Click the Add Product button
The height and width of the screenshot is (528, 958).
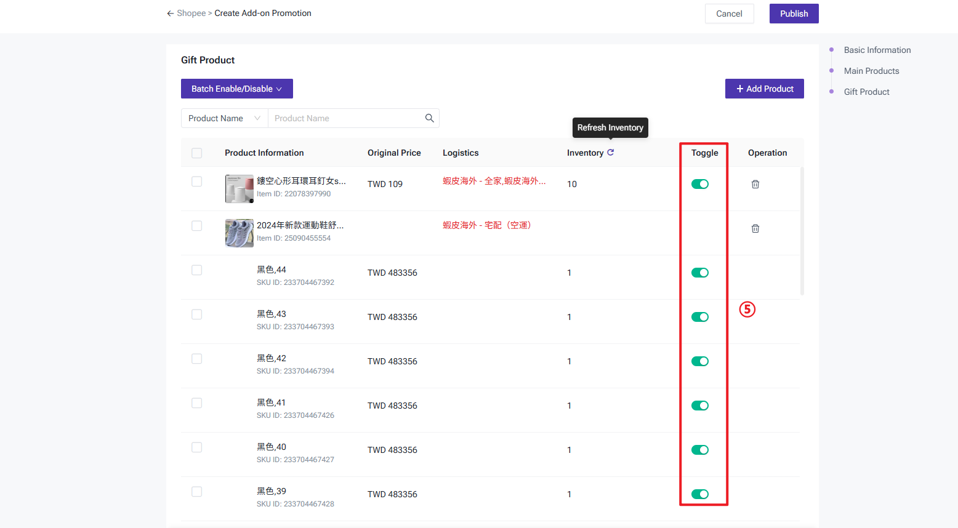[x=764, y=89]
